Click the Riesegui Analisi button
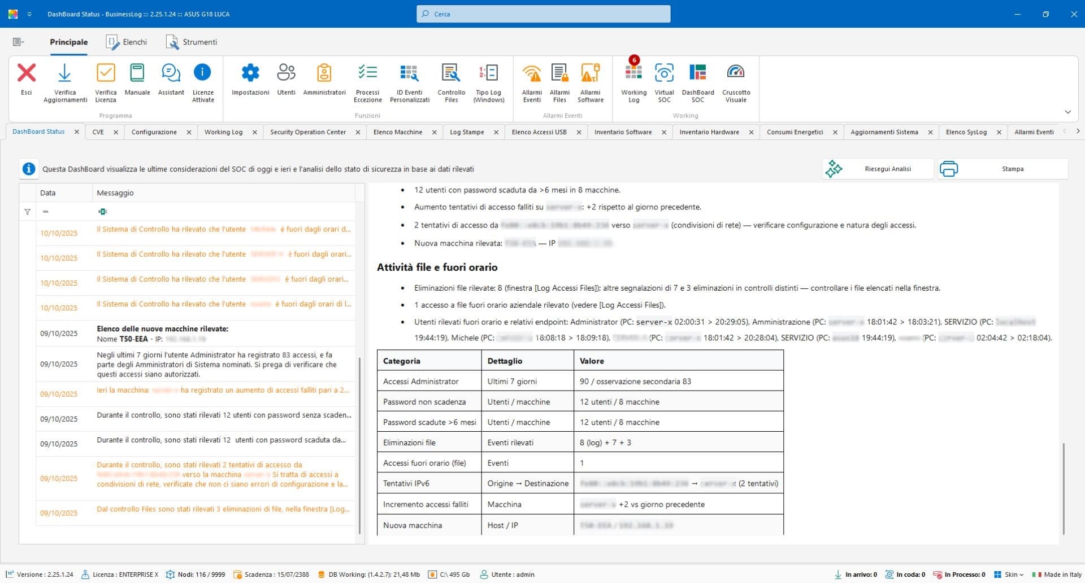Screen dimensions: 1085x583 coord(877,169)
